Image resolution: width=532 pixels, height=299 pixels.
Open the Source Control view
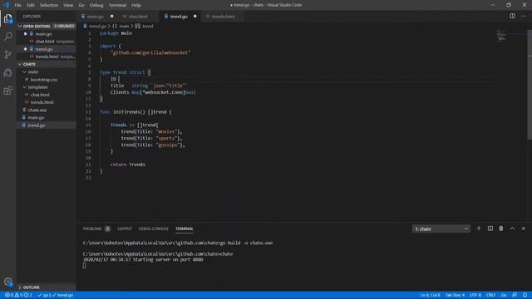[7, 54]
